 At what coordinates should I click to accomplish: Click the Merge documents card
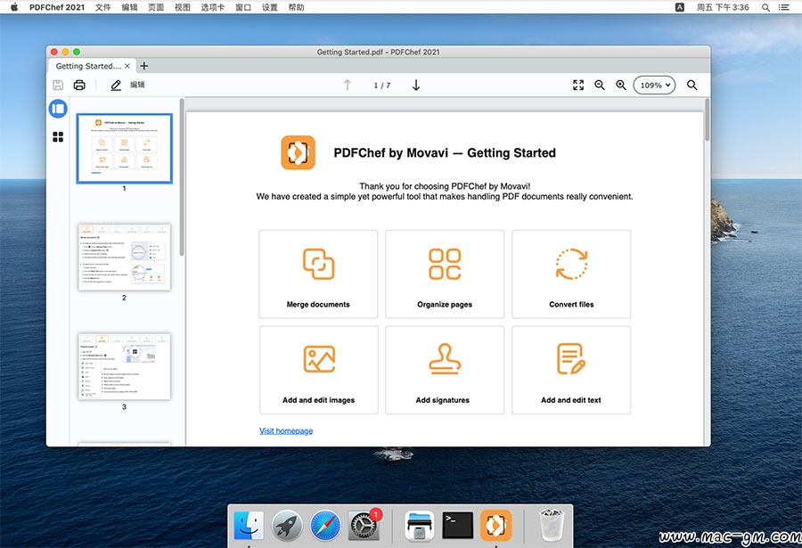pyautogui.click(x=318, y=274)
